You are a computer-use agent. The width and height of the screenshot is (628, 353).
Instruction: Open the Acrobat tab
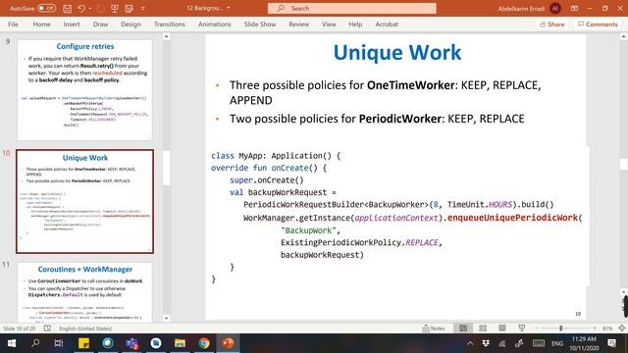387,25
